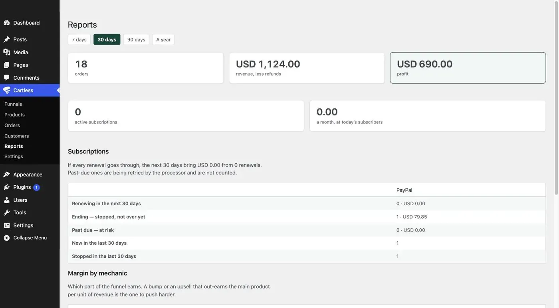The width and height of the screenshot is (559, 308).
Task: Click the Media library icon
Action: 7,52
